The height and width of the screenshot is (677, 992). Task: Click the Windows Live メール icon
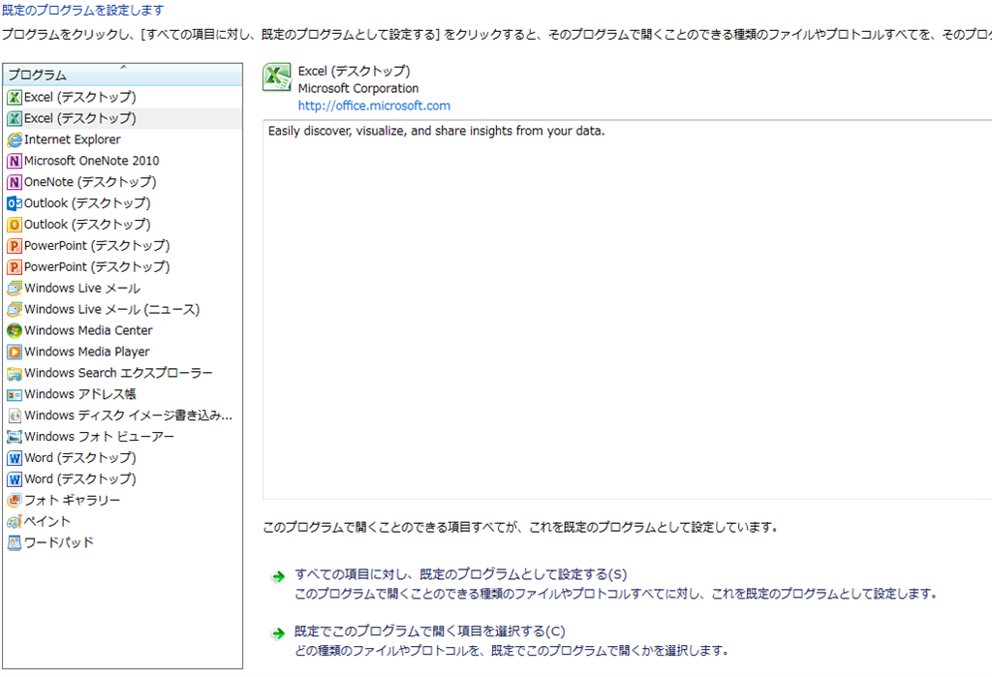point(14,289)
